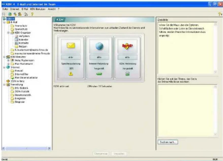Click the red FRITZ! ISDN service icon
This screenshot has width=223, height=161.
tap(127, 46)
